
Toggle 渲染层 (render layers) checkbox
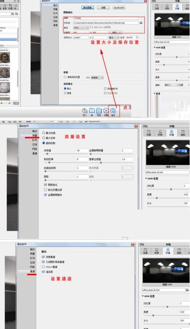43,272
